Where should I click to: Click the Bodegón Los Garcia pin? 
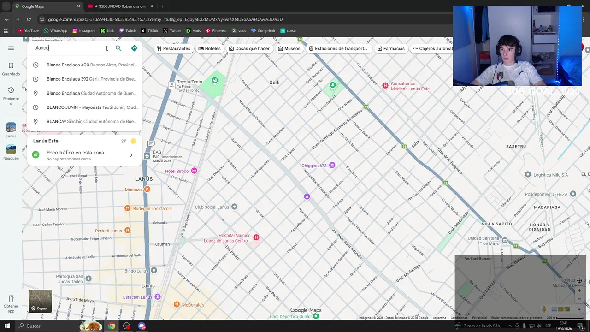point(128,208)
